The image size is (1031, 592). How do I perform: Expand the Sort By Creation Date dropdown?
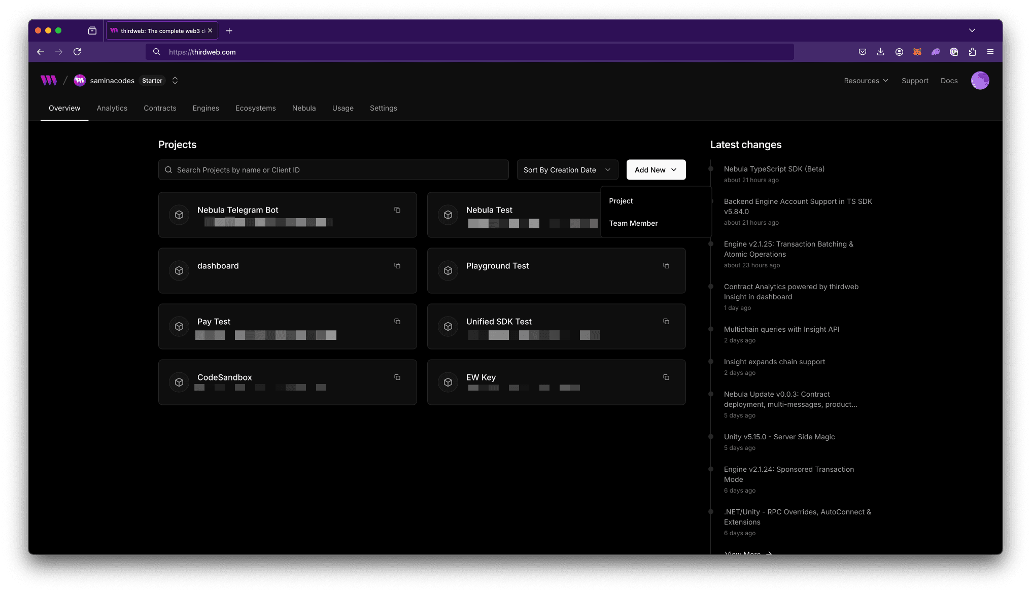[x=567, y=169]
